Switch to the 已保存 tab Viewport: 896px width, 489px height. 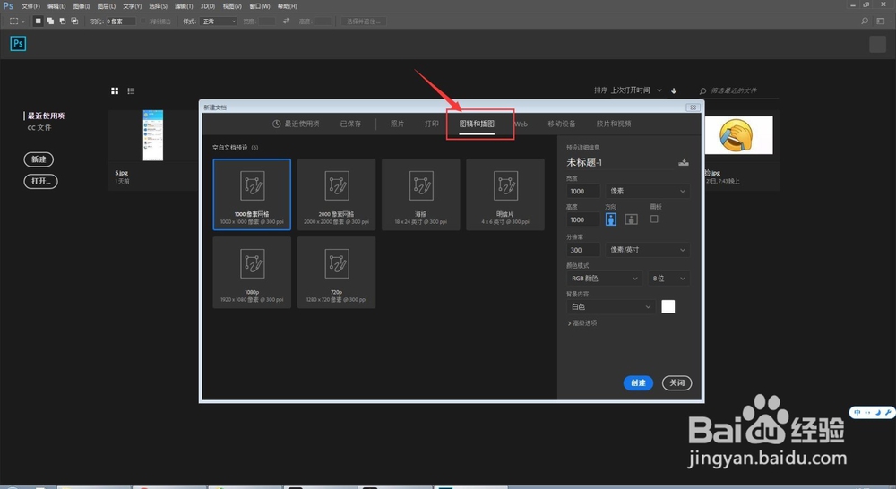pyautogui.click(x=350, y=124)
